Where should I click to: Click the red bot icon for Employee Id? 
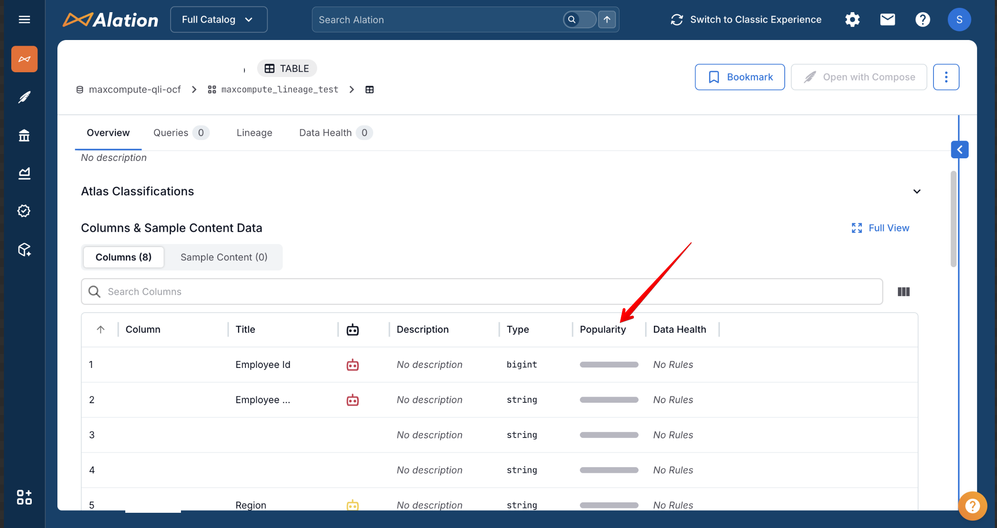coord(352,365)
